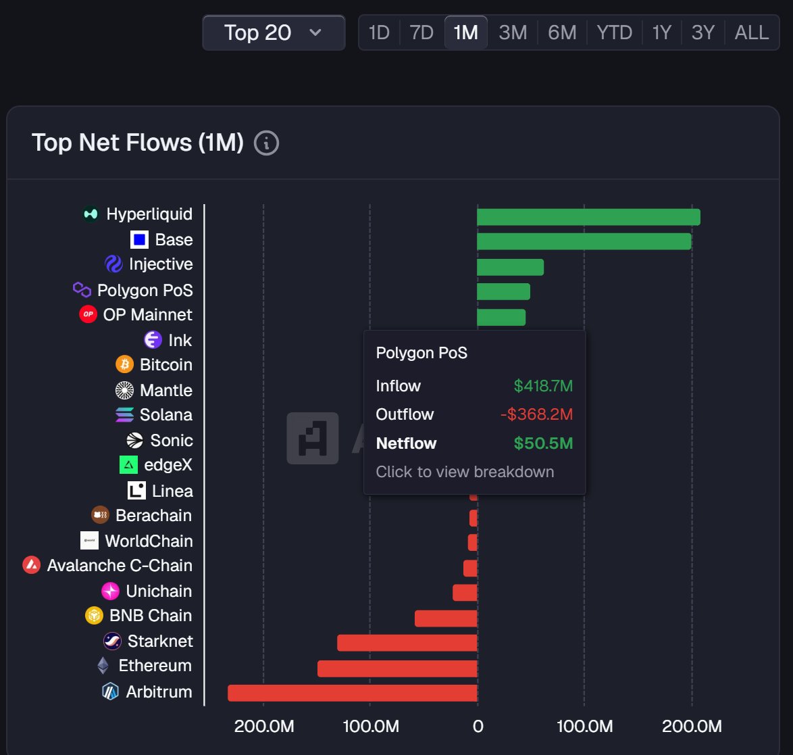The width and height of the screenshot is (793, 755).
Task: Click the Hyperliquid chain logo icon
Action: coord(91,214)
